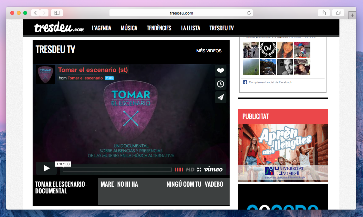This screenshot has height=217, width=363.
Task: Show all tabs overview button
Action: click(338, 13)
